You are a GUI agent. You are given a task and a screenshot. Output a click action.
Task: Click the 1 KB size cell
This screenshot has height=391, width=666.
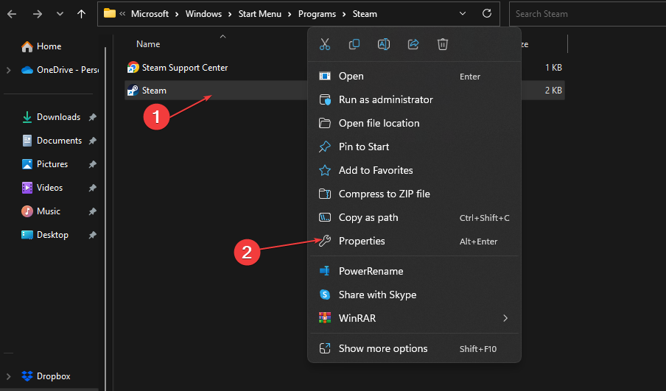point(553,68)
